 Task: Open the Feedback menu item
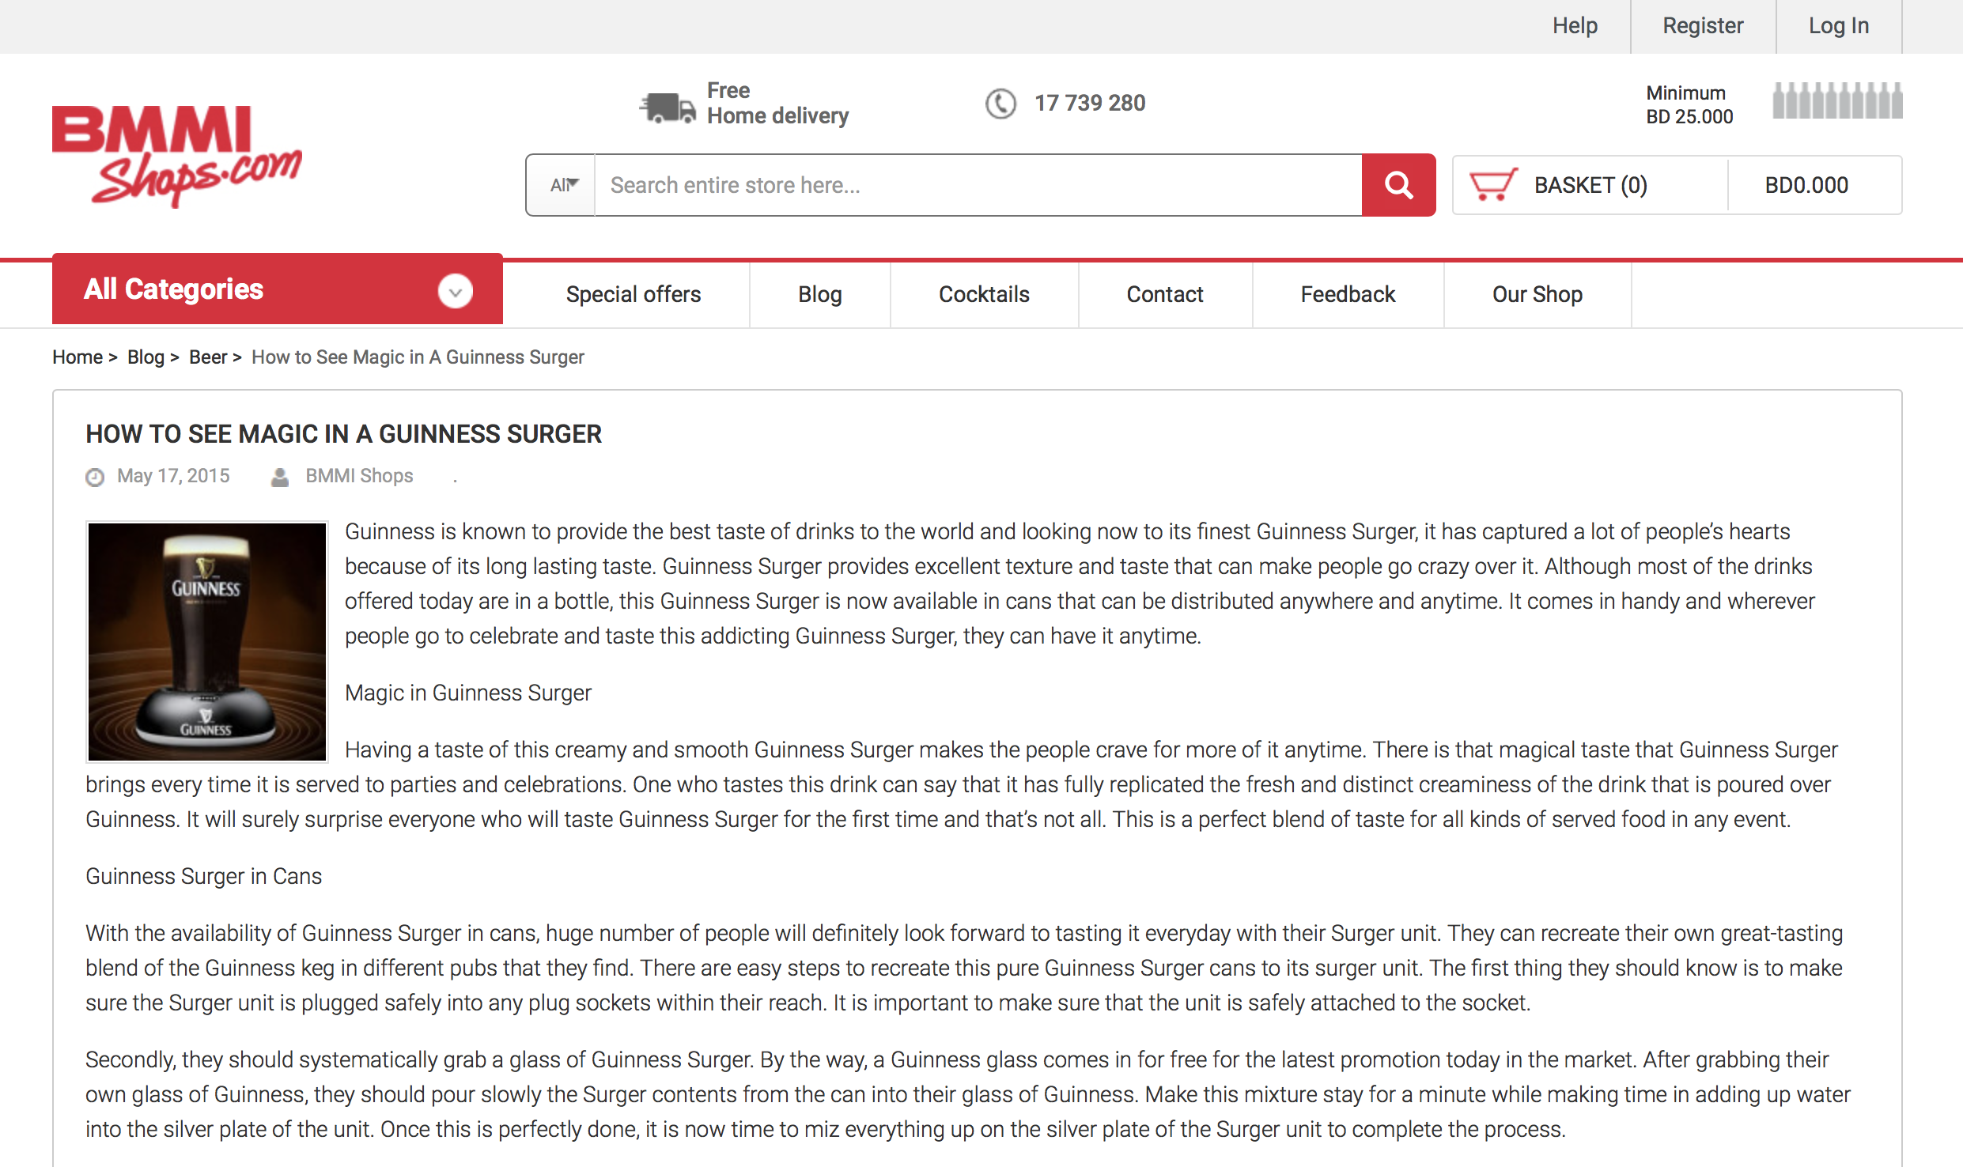[x=1348, y=294]
